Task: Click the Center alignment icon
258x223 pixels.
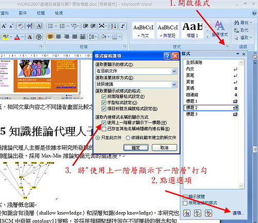Action: (58, 37)
